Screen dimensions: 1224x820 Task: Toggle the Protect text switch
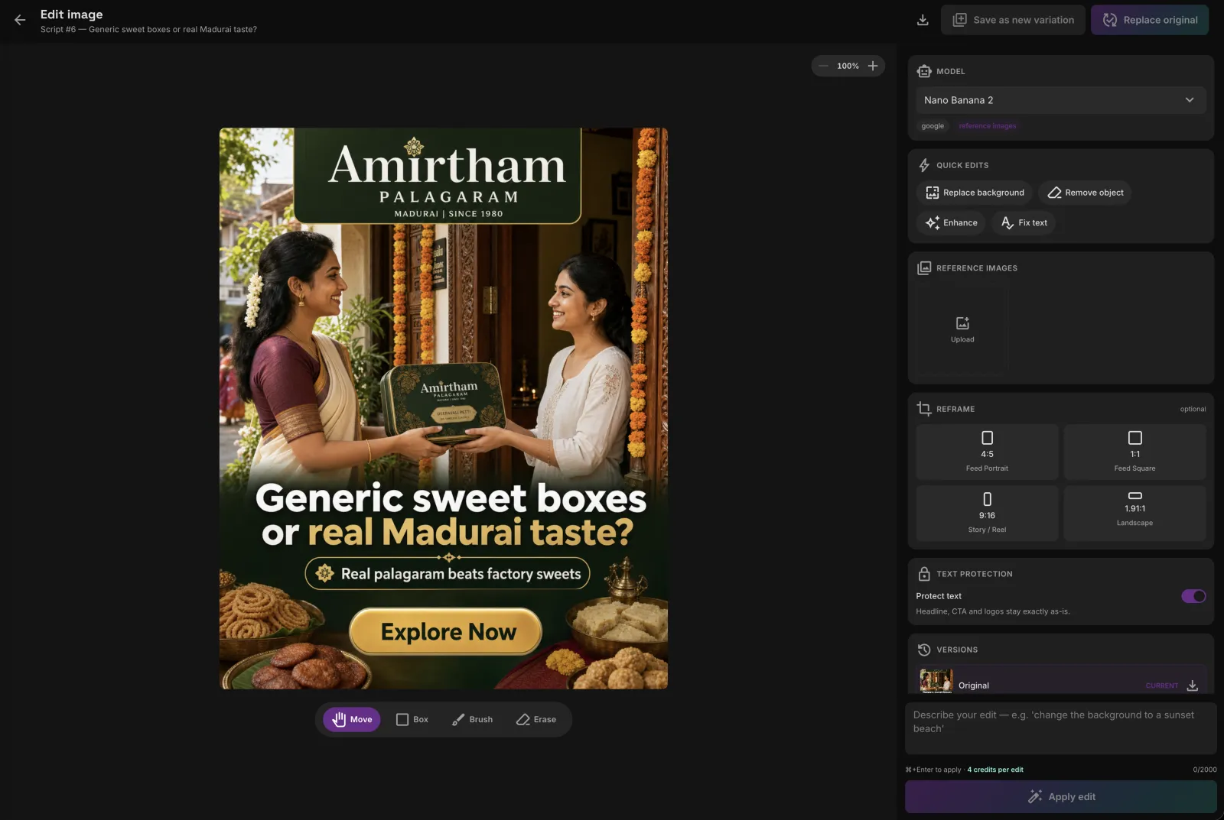point(1193,596)
